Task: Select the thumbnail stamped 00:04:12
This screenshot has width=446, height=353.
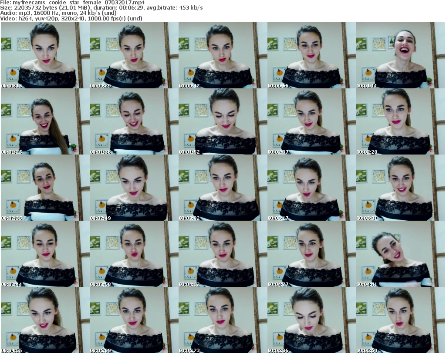Action: point(223,254)
